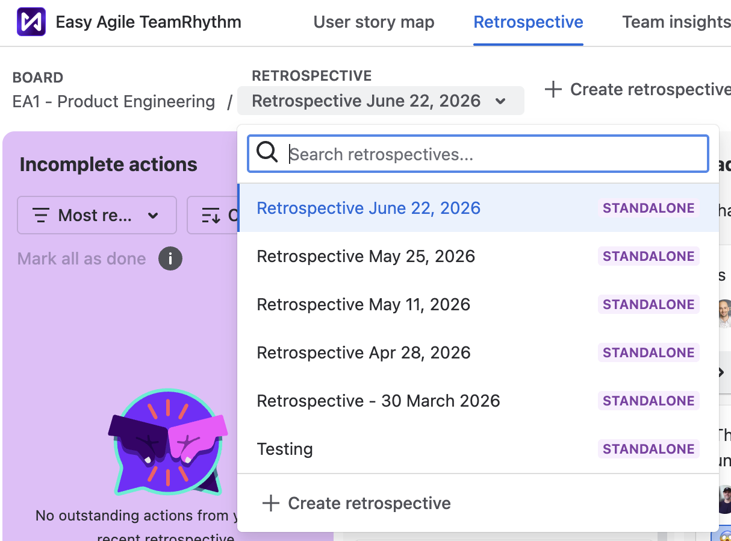731x541 pixels.
Task: Click STANDALONE badge on 30 March row
Action: point(649,401)
